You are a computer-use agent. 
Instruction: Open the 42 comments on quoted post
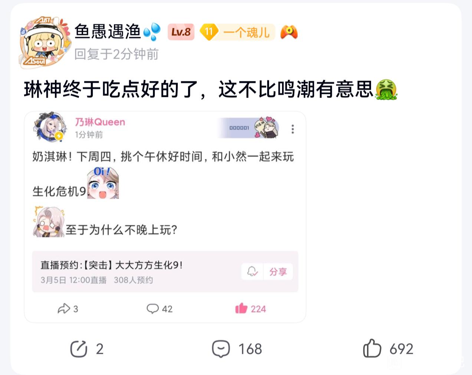160,309
